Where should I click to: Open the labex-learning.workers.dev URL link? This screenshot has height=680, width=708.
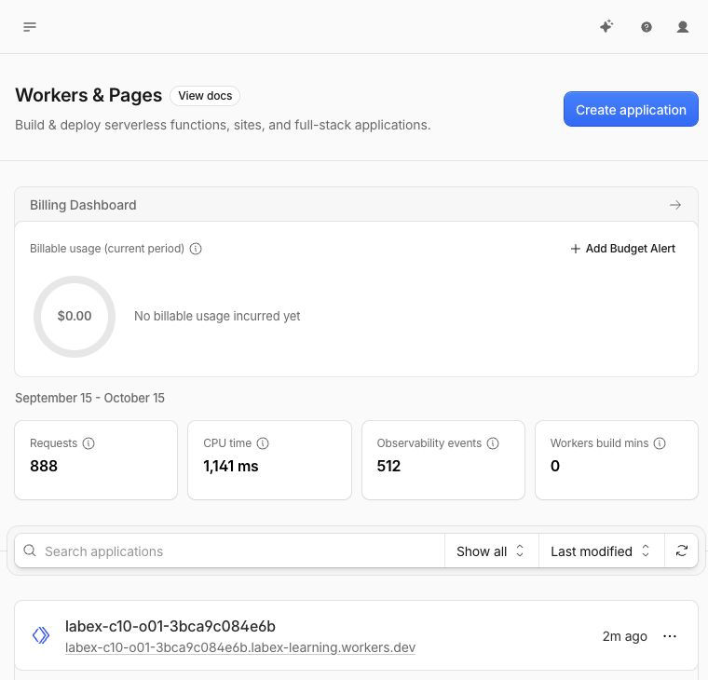tap(240, 647)
